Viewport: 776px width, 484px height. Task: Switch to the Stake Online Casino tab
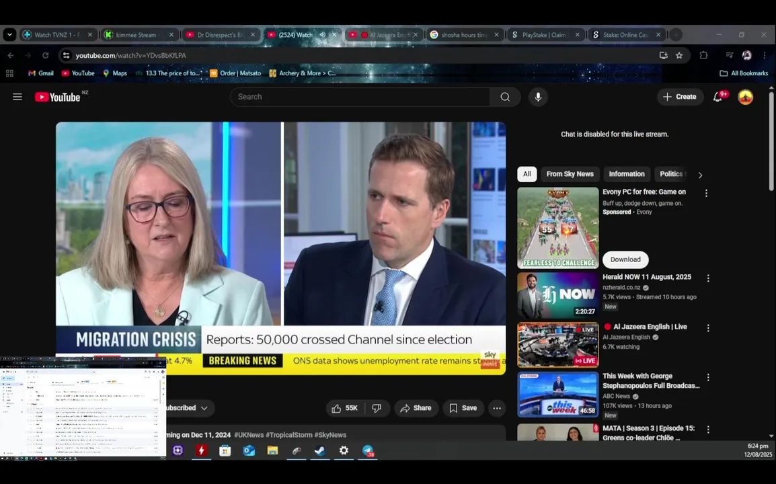point(627,35)
